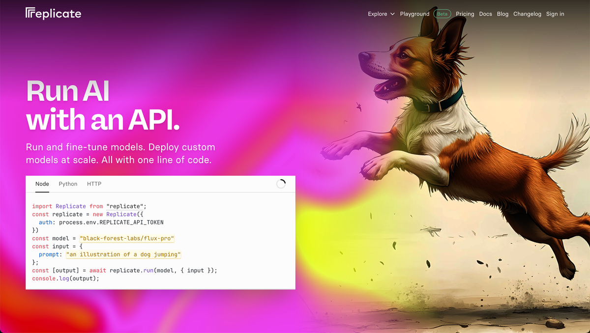Click the Beta badge
This screenshot has height=333, width=590.
(x=442, y=14)
